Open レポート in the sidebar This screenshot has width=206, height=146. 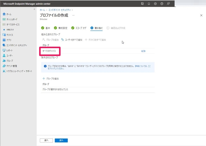(8, 50)
